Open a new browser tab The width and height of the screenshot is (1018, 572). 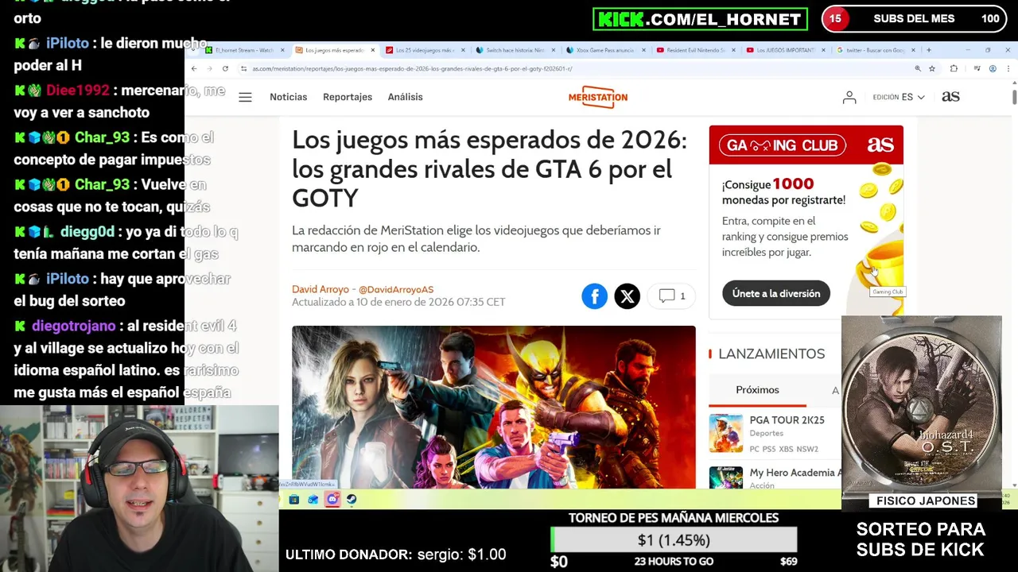[928, 50]
